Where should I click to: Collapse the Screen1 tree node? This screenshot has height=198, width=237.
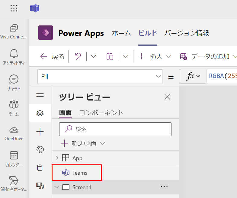tap(56, 187)
